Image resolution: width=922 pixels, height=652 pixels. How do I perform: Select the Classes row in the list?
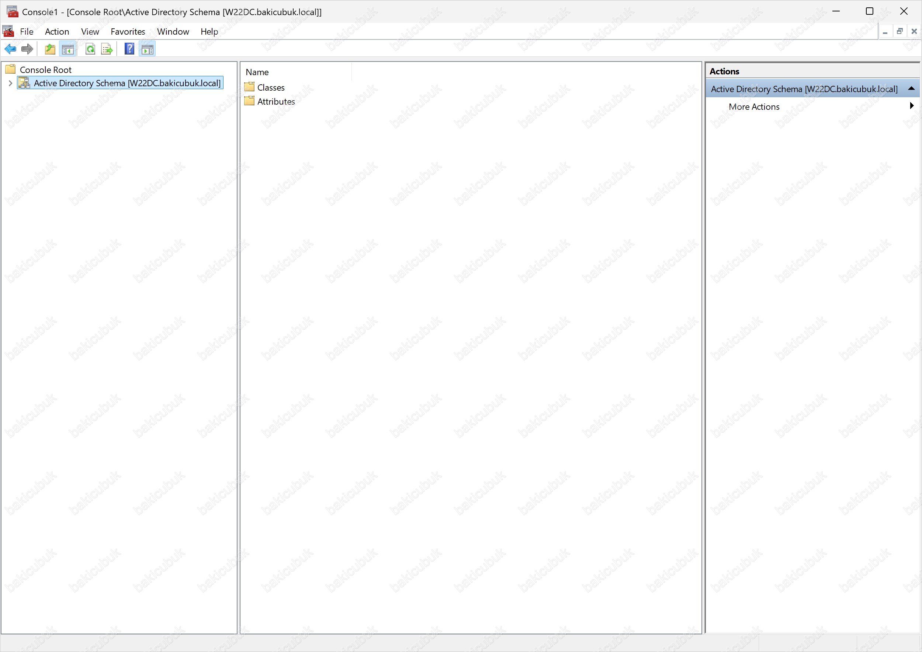click(271, 88)
